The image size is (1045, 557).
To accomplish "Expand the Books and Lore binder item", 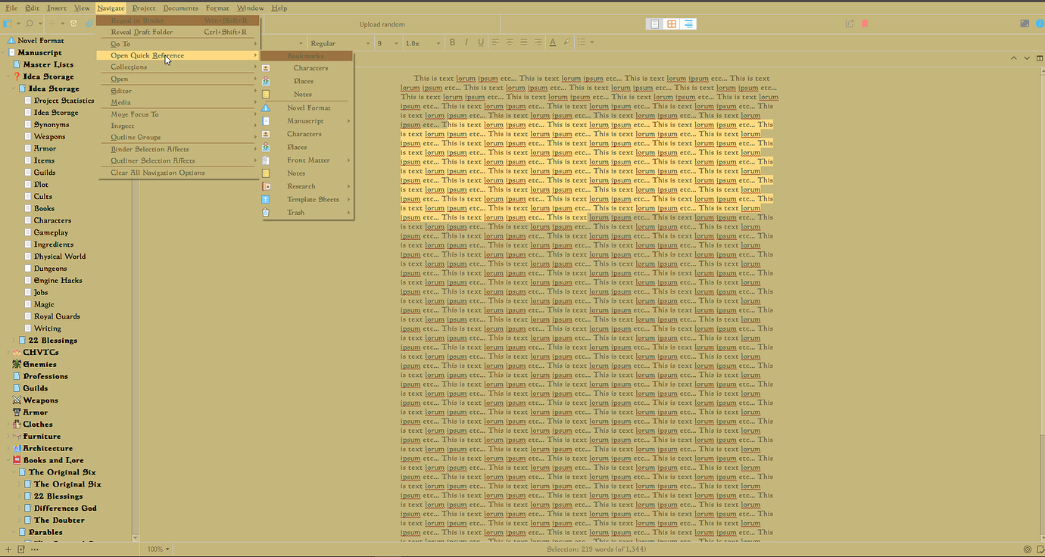I will pos(6,459).
